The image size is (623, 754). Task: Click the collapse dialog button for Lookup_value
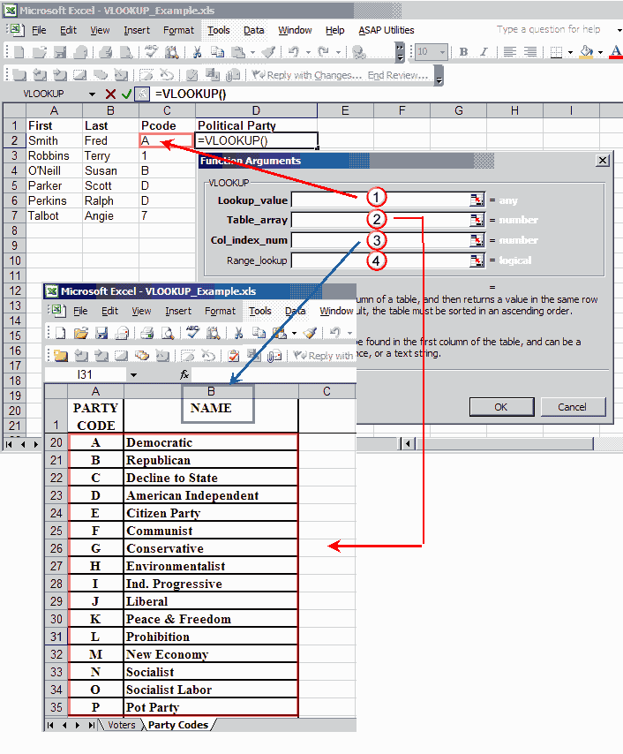tap(477, 200)
